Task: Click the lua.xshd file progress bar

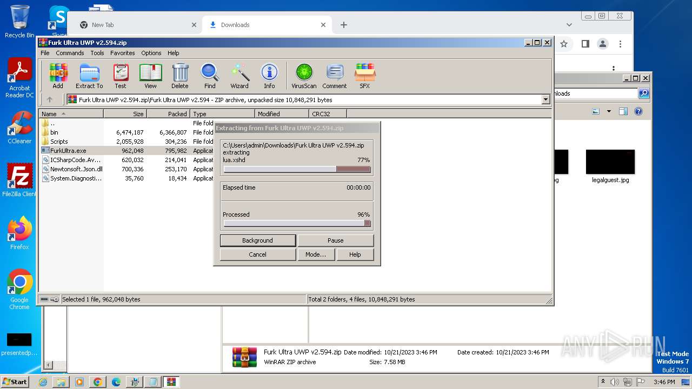Action: coord(297,169)
